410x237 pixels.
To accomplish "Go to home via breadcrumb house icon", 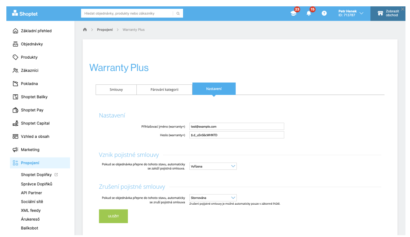I will [85, 30].
